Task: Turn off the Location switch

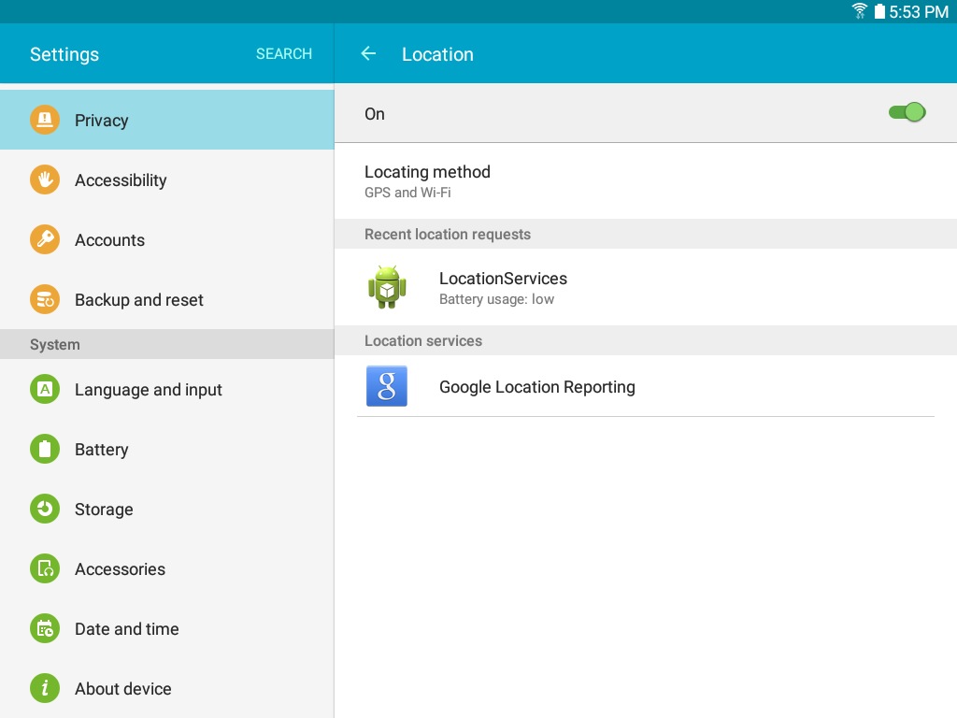Action: 907,112
